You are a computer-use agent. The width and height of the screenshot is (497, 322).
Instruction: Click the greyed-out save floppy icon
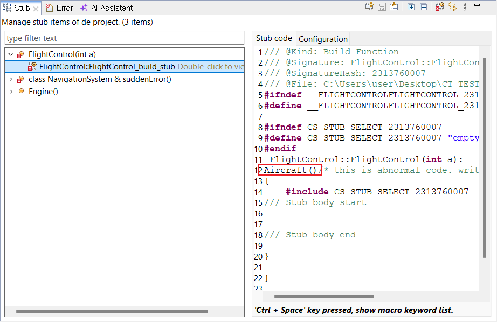pyautogui.click(x=382, y=6)
